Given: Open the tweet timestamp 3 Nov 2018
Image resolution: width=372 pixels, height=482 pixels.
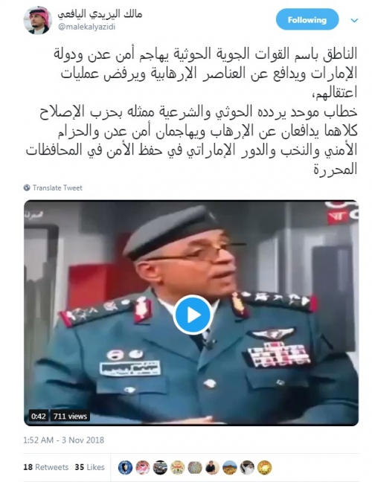Looking at the screenshot, I should click(64, 440).
